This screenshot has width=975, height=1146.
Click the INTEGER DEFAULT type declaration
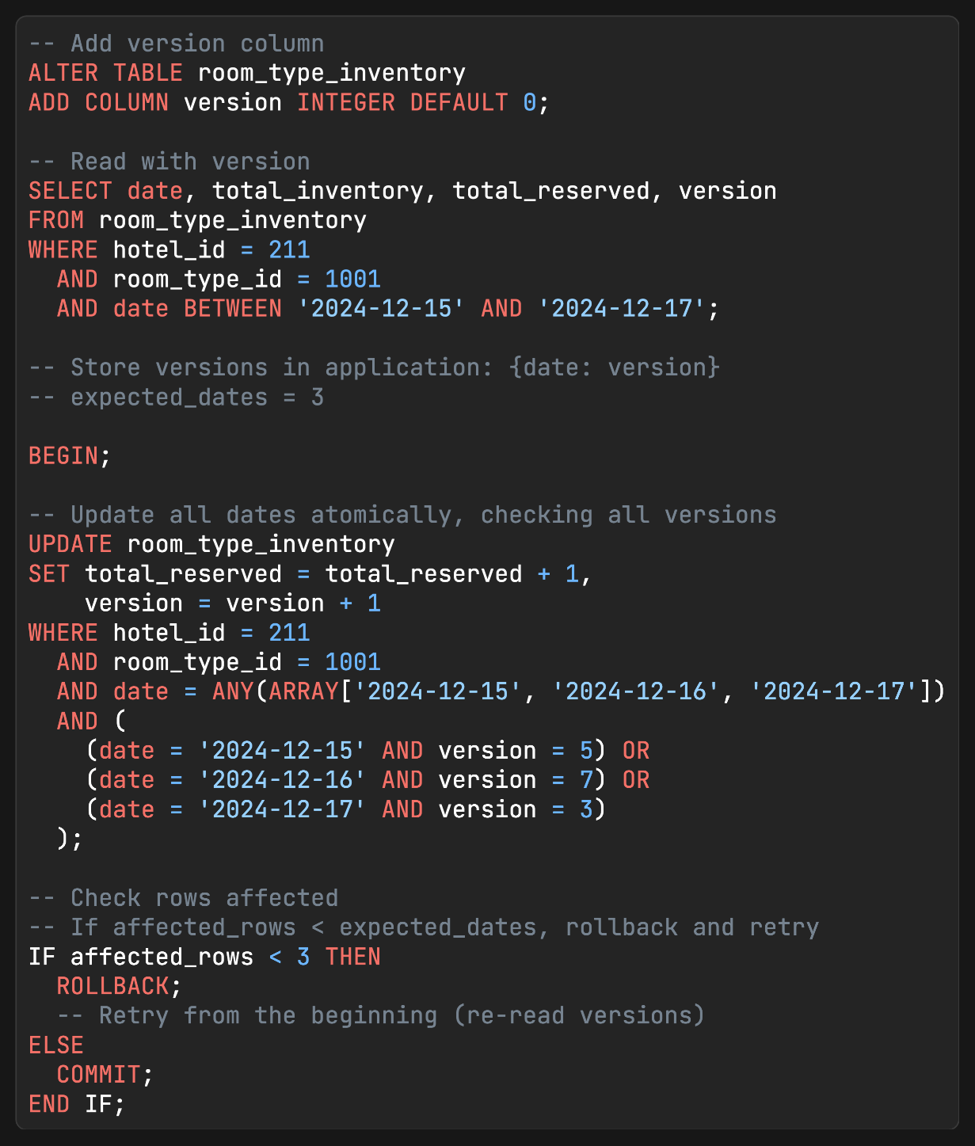click(x=402, y=102)
